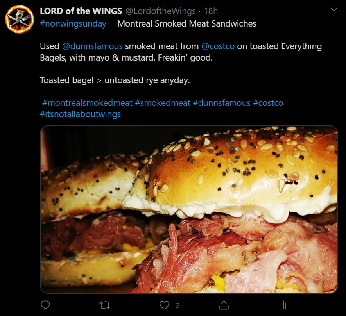Like the tweet with the heart icon
Image resolution: width=346 pixels, height=316 pixels.
tap(164, 305)
